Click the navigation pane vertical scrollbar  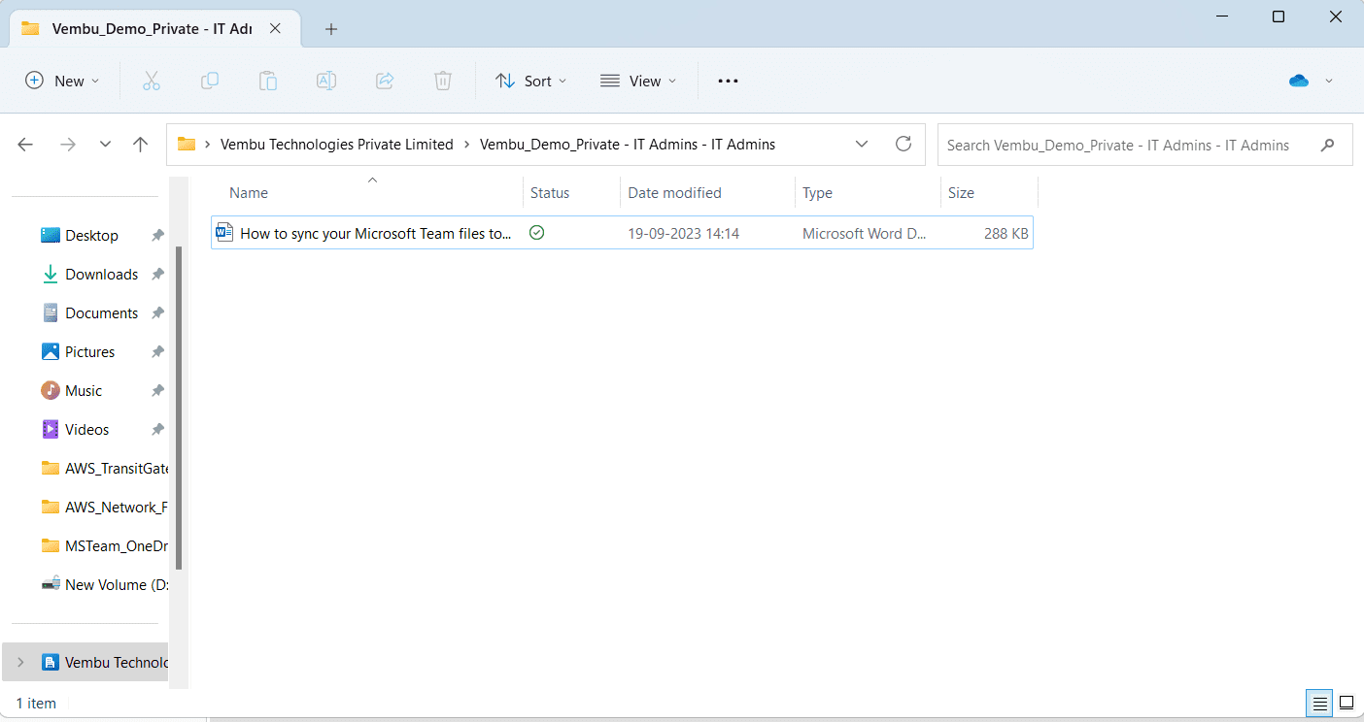[x=178, y=408]
